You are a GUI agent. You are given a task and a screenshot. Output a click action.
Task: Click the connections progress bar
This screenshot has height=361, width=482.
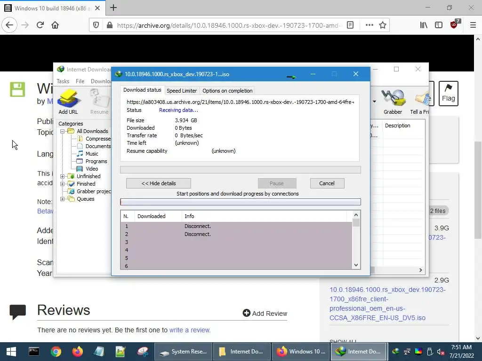pos(241,202)
